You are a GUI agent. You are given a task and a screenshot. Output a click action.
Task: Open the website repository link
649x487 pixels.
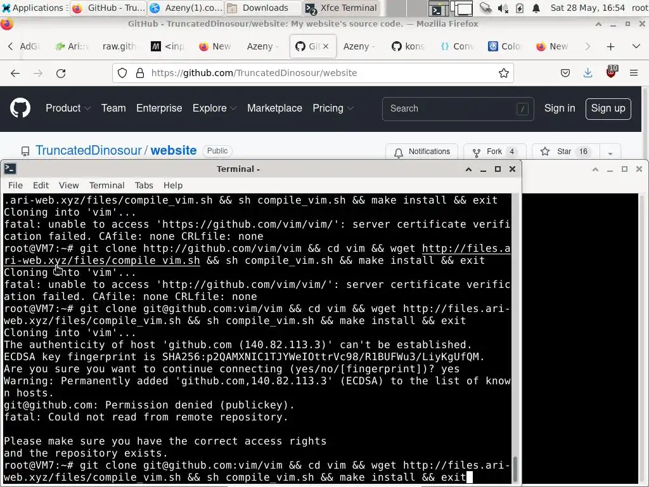(174, 150)
